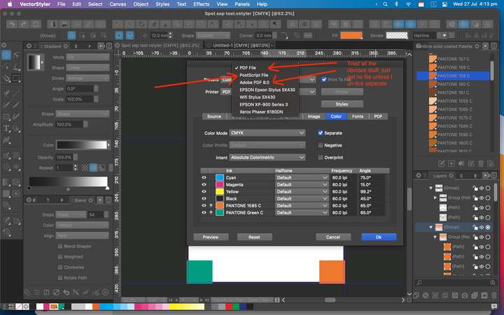The height and width of the screenshot is (315, 504).
Task: Open Halftone dropdown for PANTONE Green C
Action: (x=302, y=213)
